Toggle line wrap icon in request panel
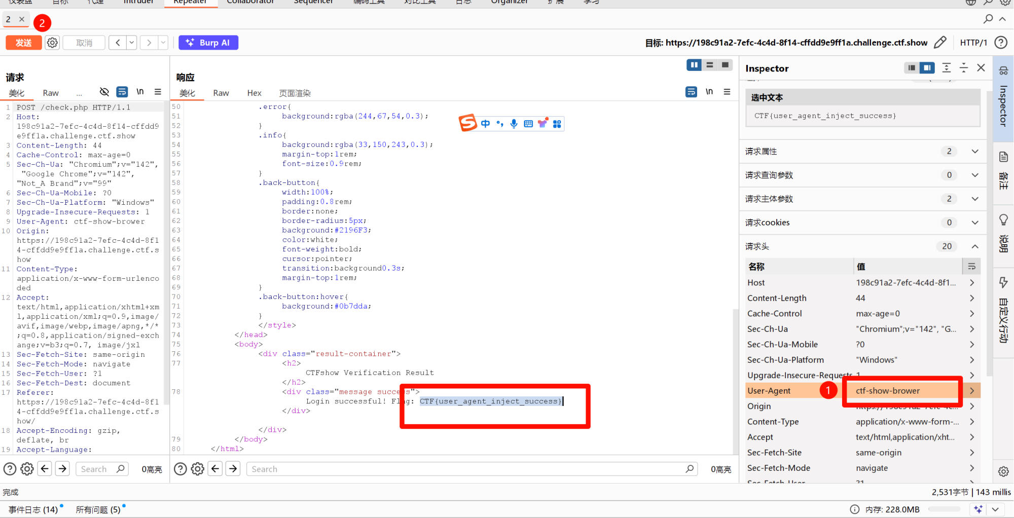This screenshot has width=1014, height=518. [x=122, y=92]
